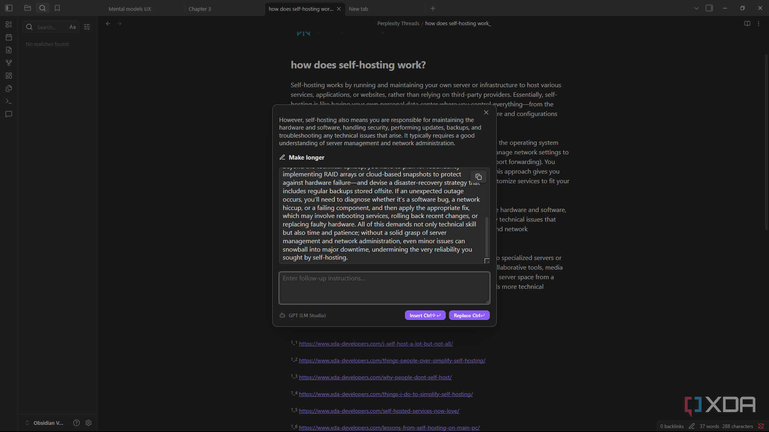Open the tab list dropdown chevron
769x432 pixels.
tap(697, 8)
